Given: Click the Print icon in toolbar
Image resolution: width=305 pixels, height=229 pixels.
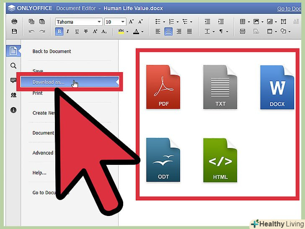Looking at the screenshot, I should pos(14,21).
